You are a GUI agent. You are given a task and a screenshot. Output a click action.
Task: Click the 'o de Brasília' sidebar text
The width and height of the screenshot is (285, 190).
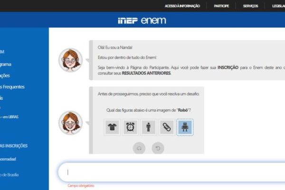click(9, 175)
